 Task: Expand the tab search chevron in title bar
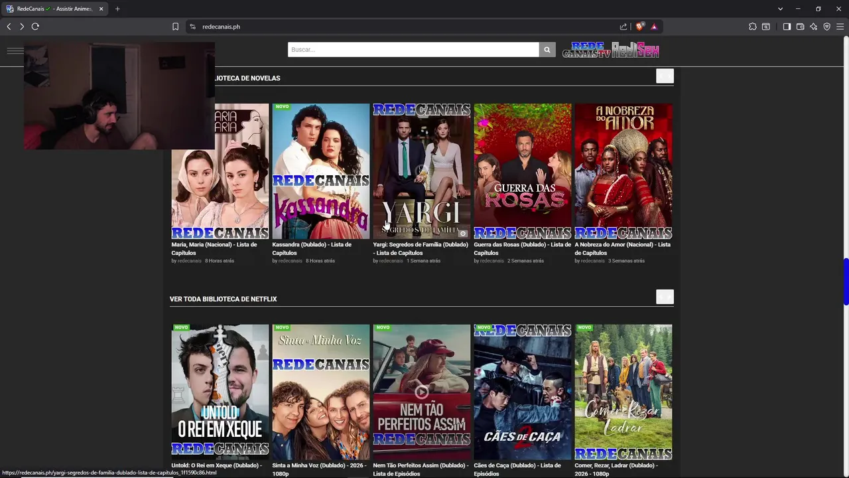tap(780, 9)
